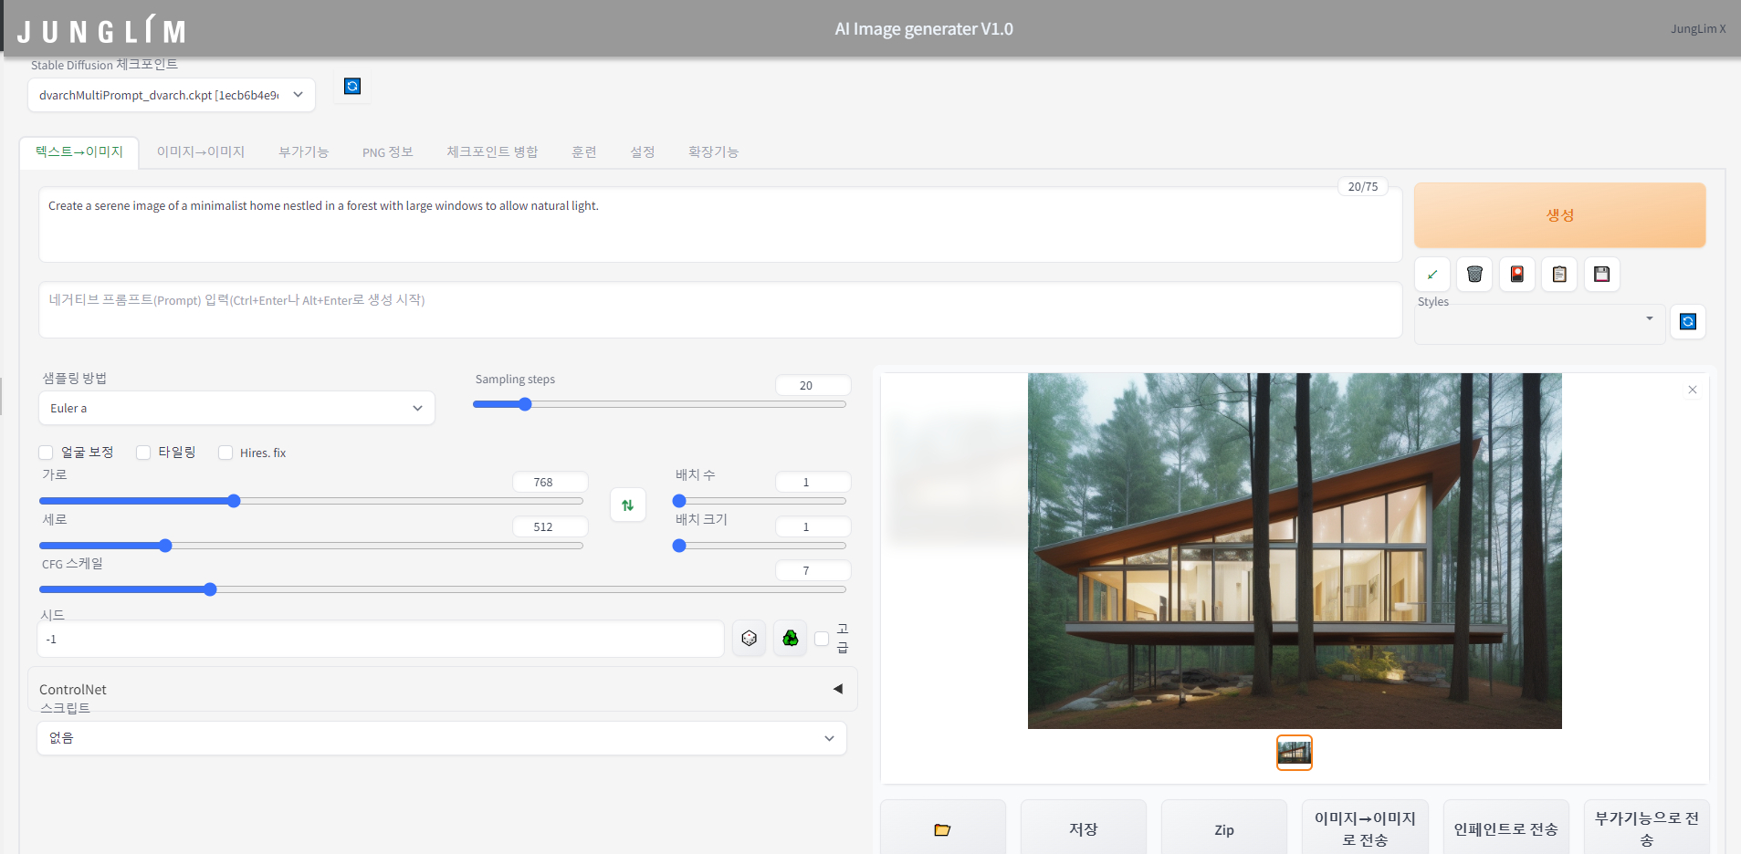Open the PNG 정보 tab
The height and width of the screenshot is (854, 1741).
point(387,152)
